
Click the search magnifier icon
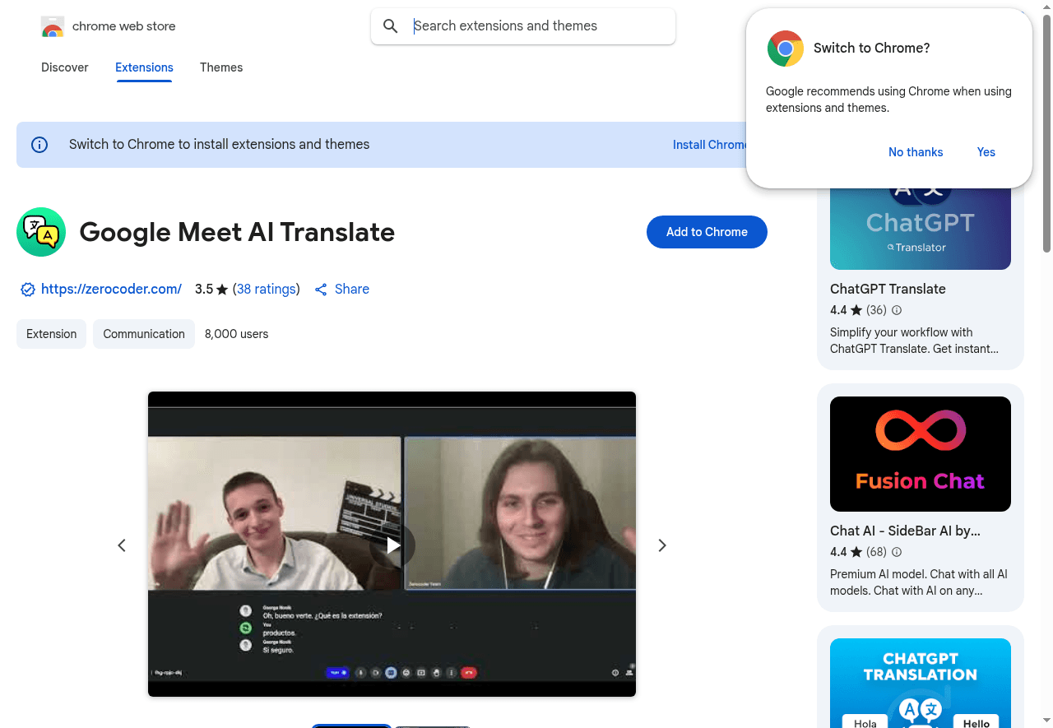pos(390,26)
